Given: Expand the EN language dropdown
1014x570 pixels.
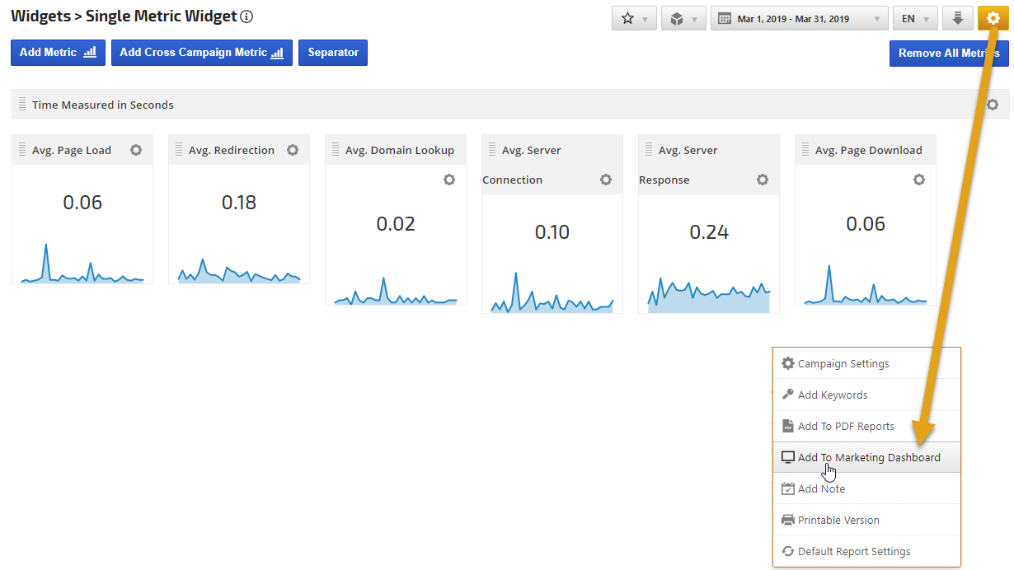Looking at the screenshot, I should (x=915, y=18).
